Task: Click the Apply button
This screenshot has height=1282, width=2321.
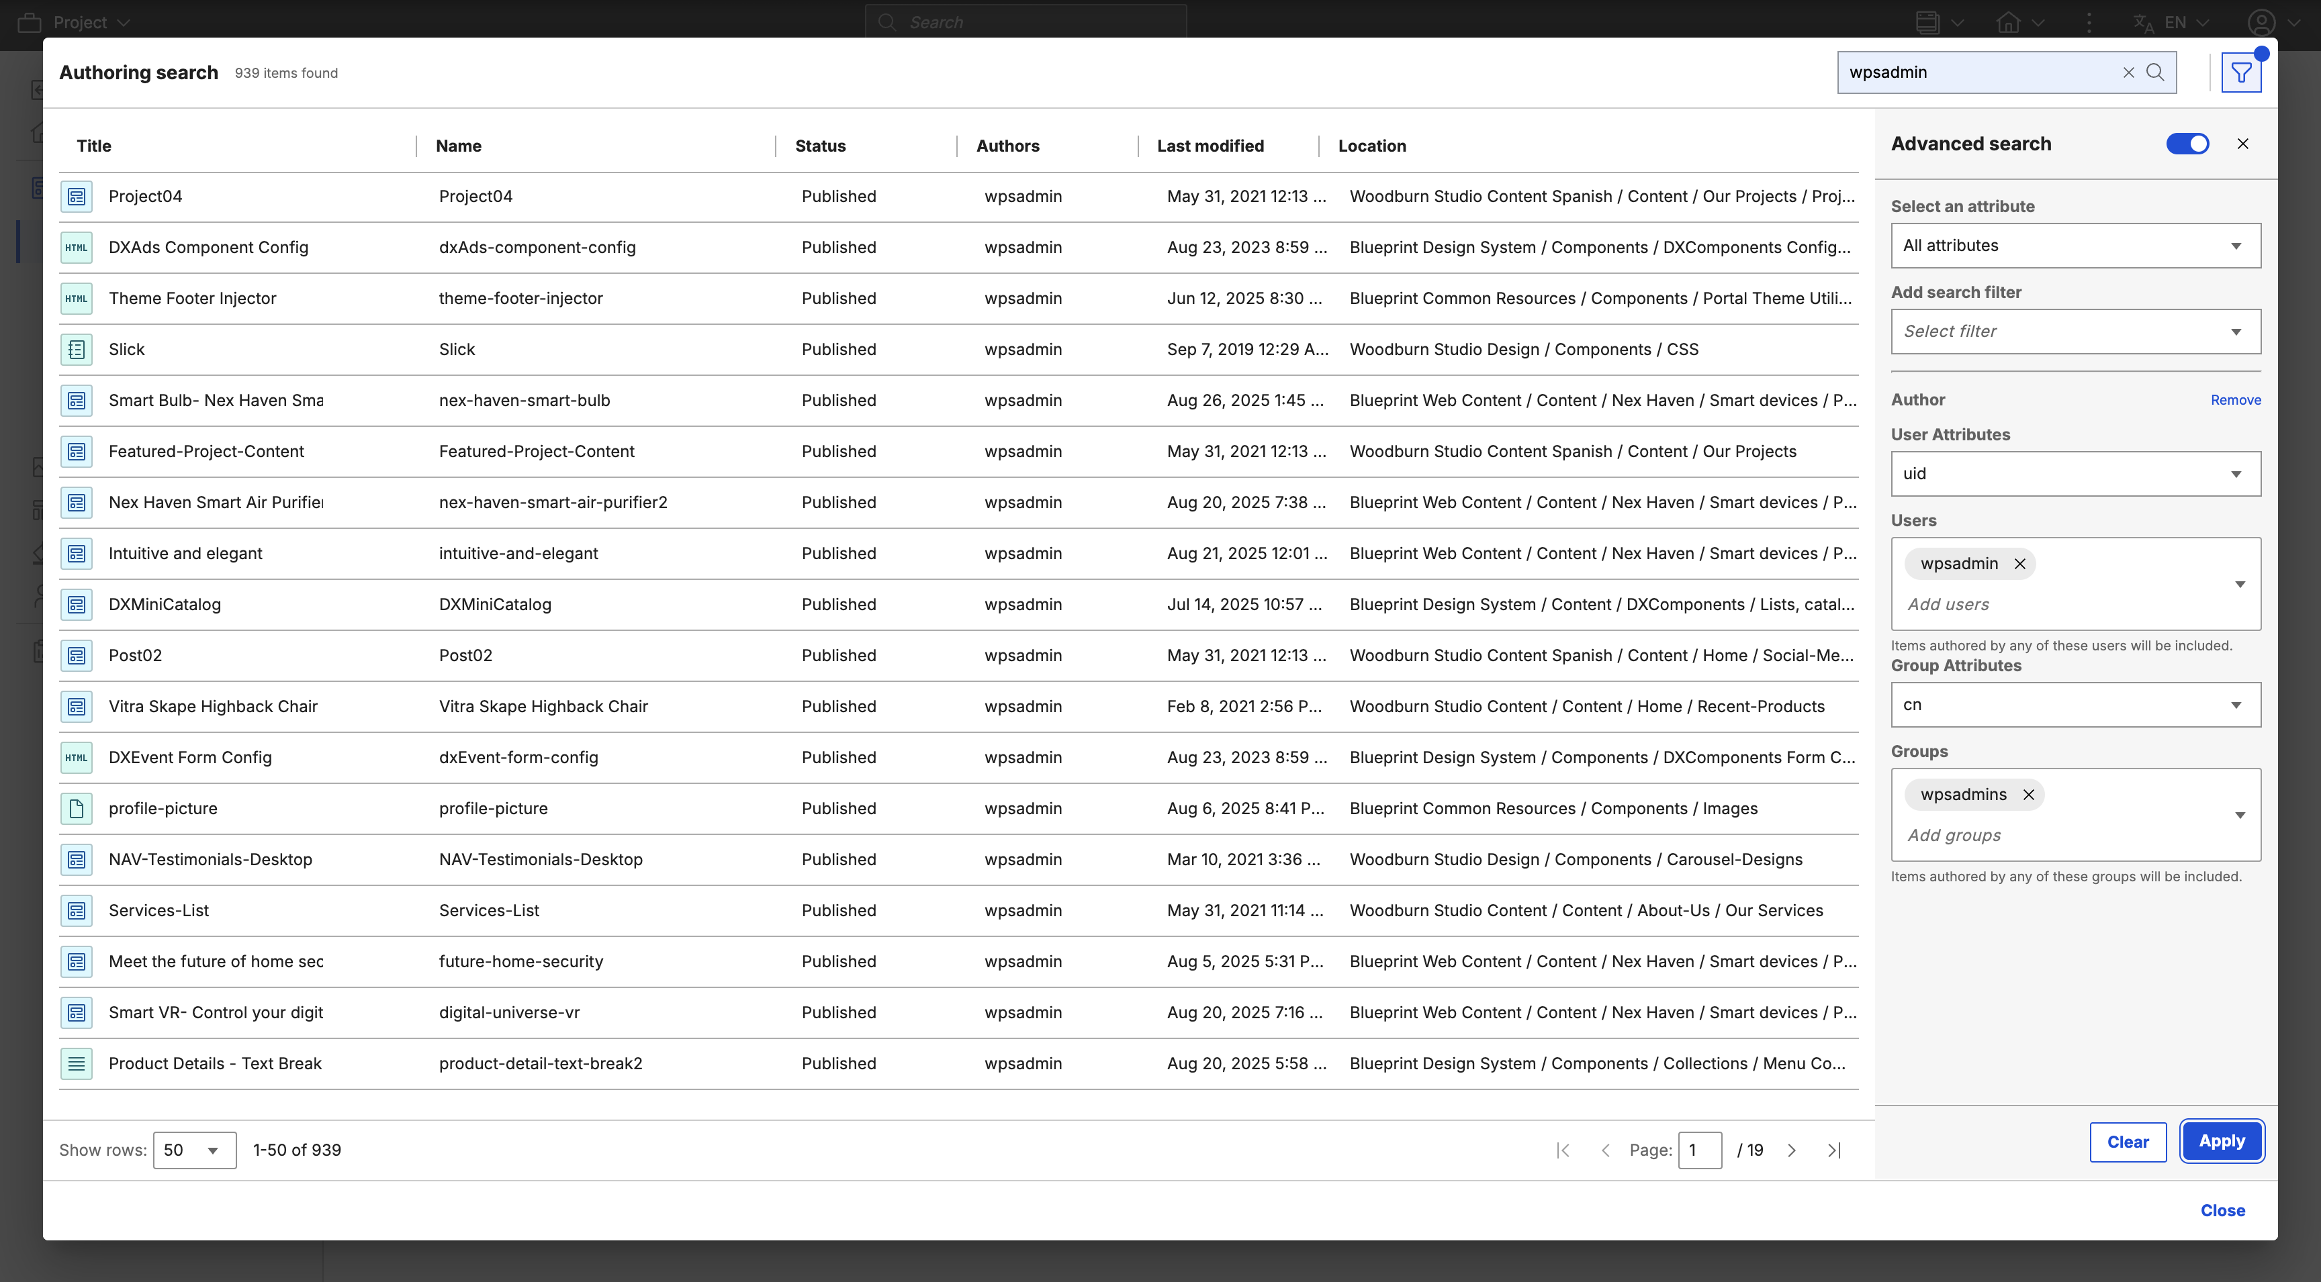Action: coord(2221,1140)
